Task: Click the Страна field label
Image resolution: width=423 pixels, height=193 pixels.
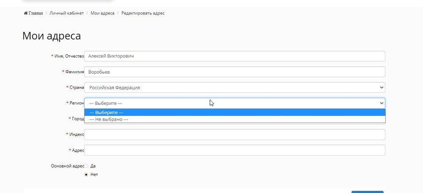Action: coord(77,88)
